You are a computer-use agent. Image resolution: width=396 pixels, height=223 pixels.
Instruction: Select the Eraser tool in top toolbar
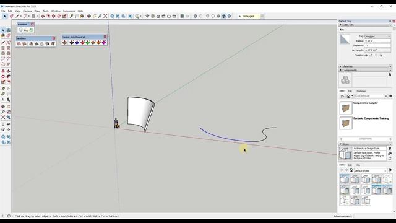pos(11,16)
